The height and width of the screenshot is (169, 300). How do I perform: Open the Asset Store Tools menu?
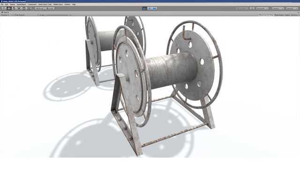coord(45,4)
